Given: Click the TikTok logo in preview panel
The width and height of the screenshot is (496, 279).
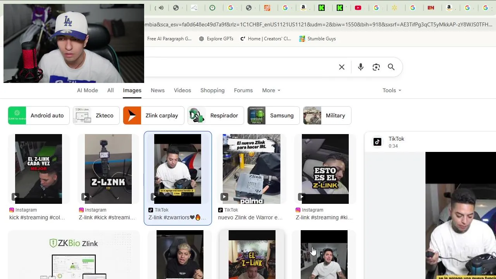Looking at the screenshot, I should pos(377,142).
